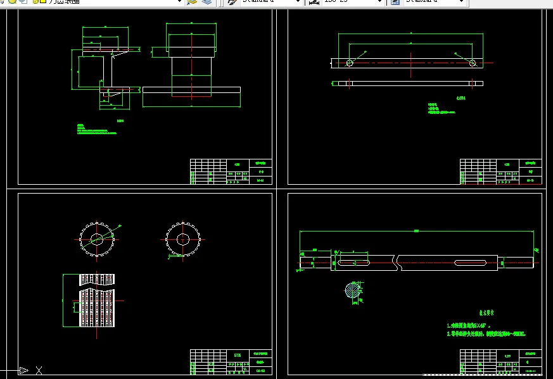Select the top-right sheet title block
The image size is (553, 379).
pos(501,171)
